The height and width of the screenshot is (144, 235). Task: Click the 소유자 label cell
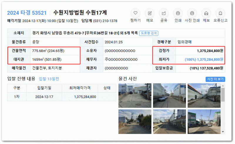pos(91,51)
